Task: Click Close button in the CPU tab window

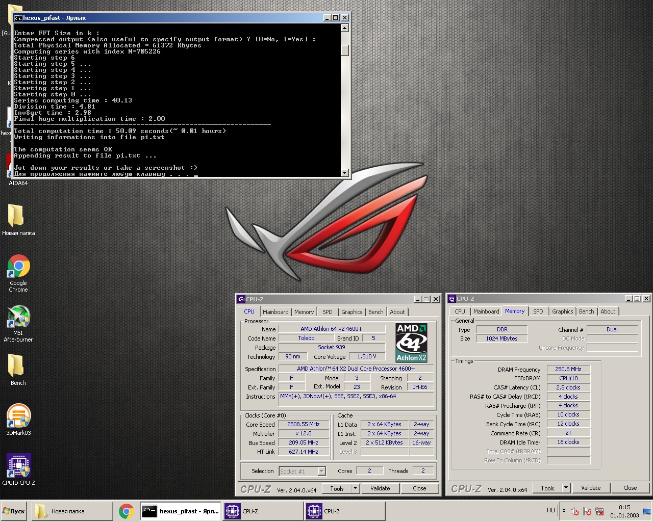Action: [419, 488]
